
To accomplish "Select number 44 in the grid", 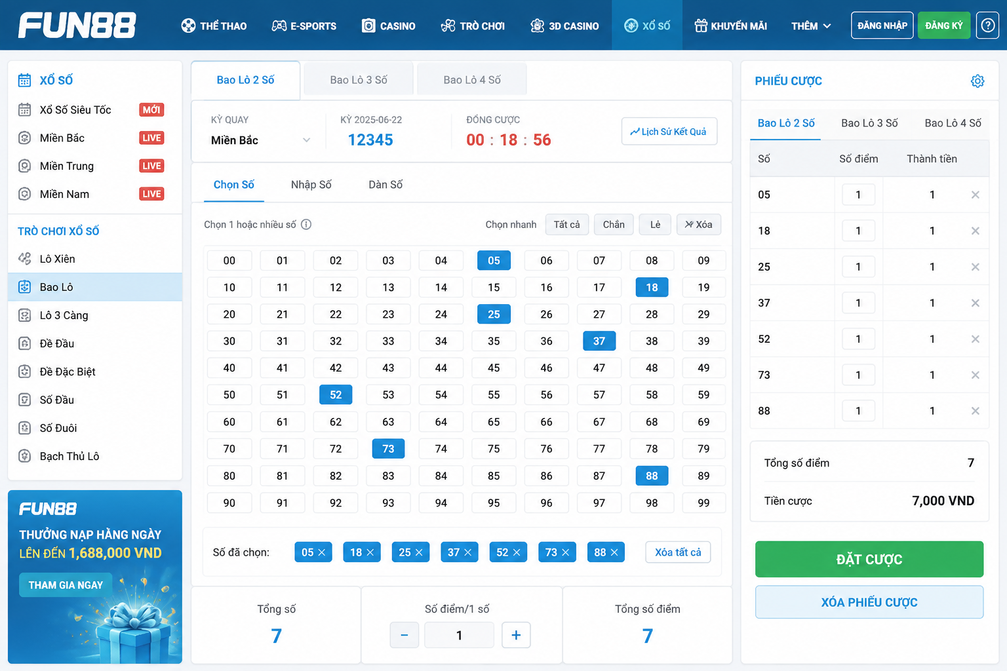I will [x=441, y=368].
